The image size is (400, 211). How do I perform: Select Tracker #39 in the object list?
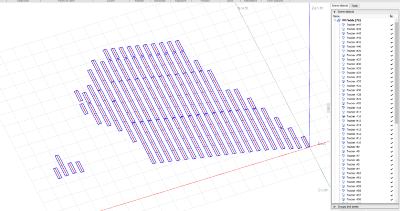[354, 51]
